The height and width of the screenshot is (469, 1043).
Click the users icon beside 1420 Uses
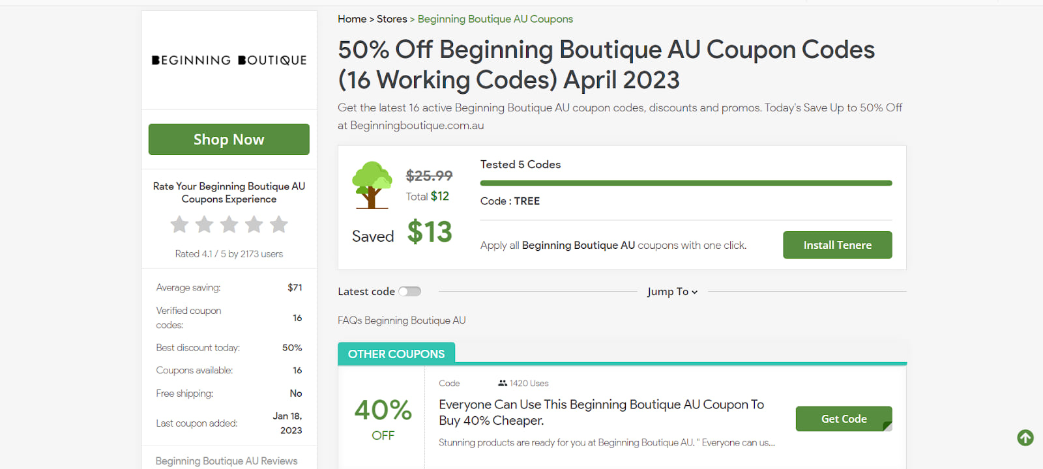coord(502,383)
